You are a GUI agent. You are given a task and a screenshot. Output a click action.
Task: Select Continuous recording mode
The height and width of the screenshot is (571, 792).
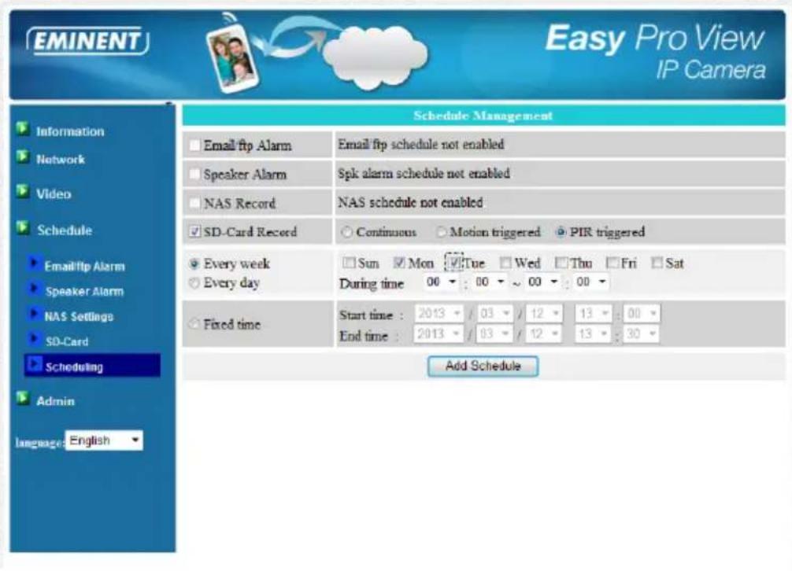click(346, 232)
